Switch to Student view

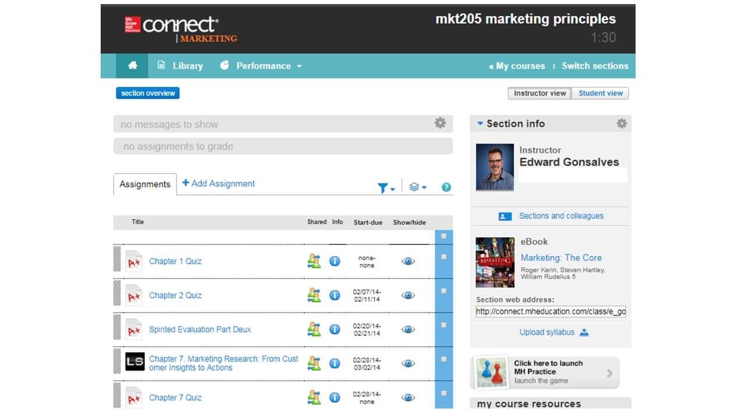coord(600,93)
